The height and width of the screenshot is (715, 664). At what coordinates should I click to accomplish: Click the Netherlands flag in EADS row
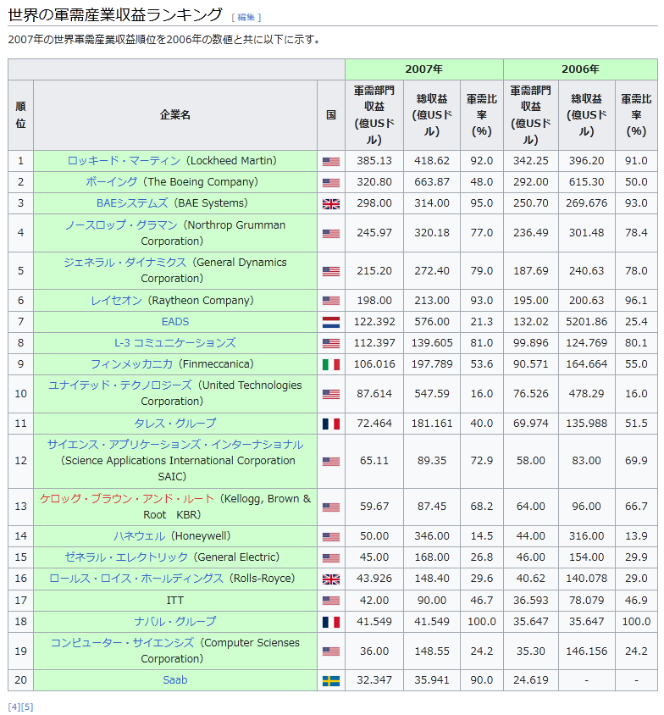tap(330, 322)
